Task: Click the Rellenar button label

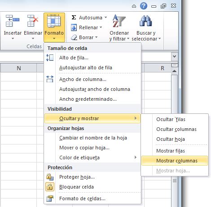Action: click(x=88, y=27)
